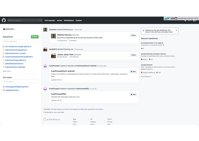
Task: Go to Marketplace in the top navigation
Action: click(x=69, y=20)
